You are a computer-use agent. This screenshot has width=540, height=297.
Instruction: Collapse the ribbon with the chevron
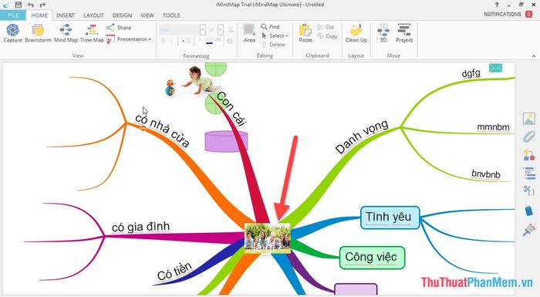[x=534, y=56]
